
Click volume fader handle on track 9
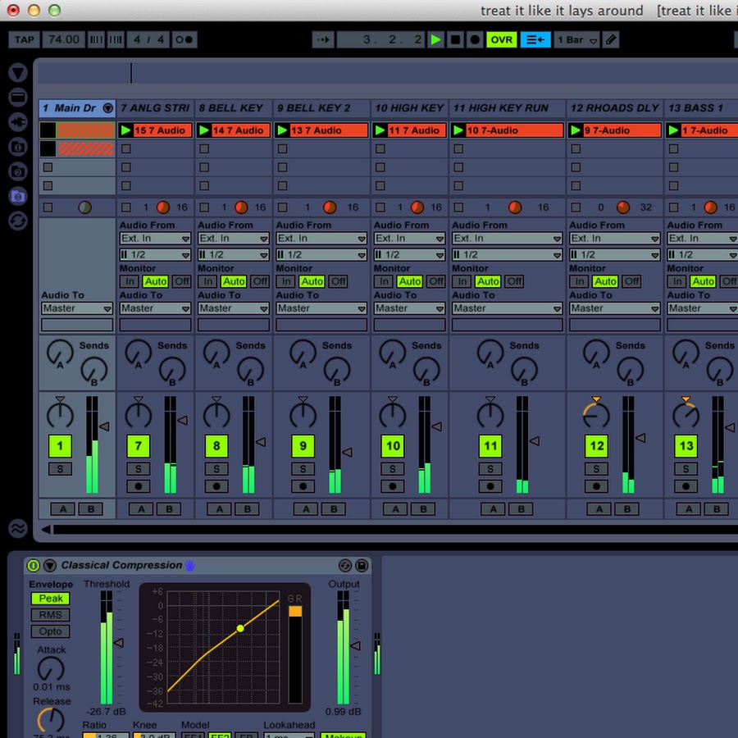point(348,453)
